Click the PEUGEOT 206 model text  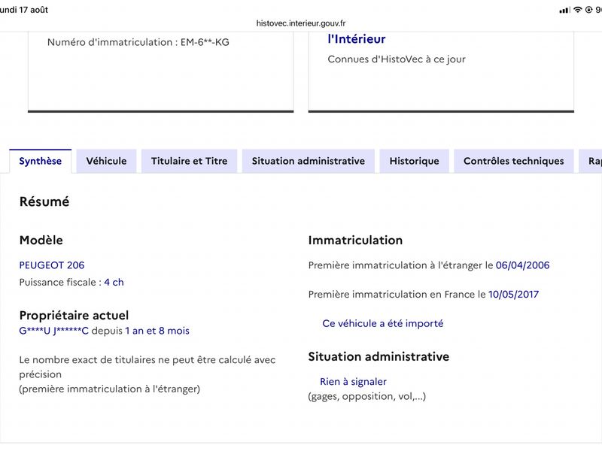(52, 265)
